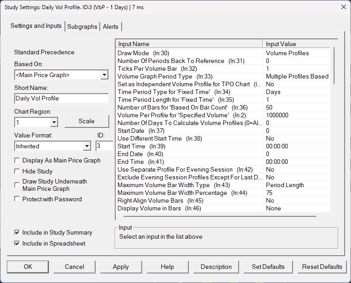The width and height of the screenshot is (351, 283).
Task: Click the '75' width percentage value
Action: pos(269,193)
